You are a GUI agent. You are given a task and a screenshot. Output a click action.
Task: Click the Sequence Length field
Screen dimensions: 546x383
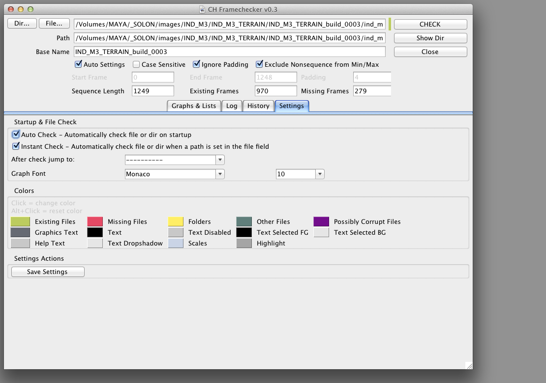click(x=153, y=91)
